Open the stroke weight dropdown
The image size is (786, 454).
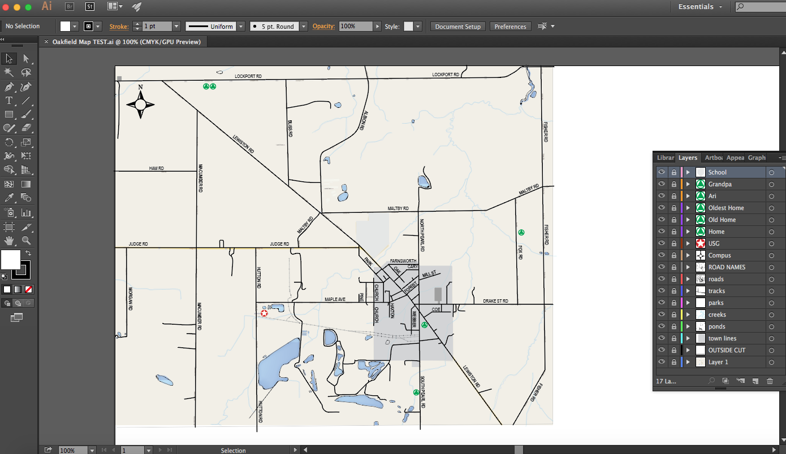176,27
